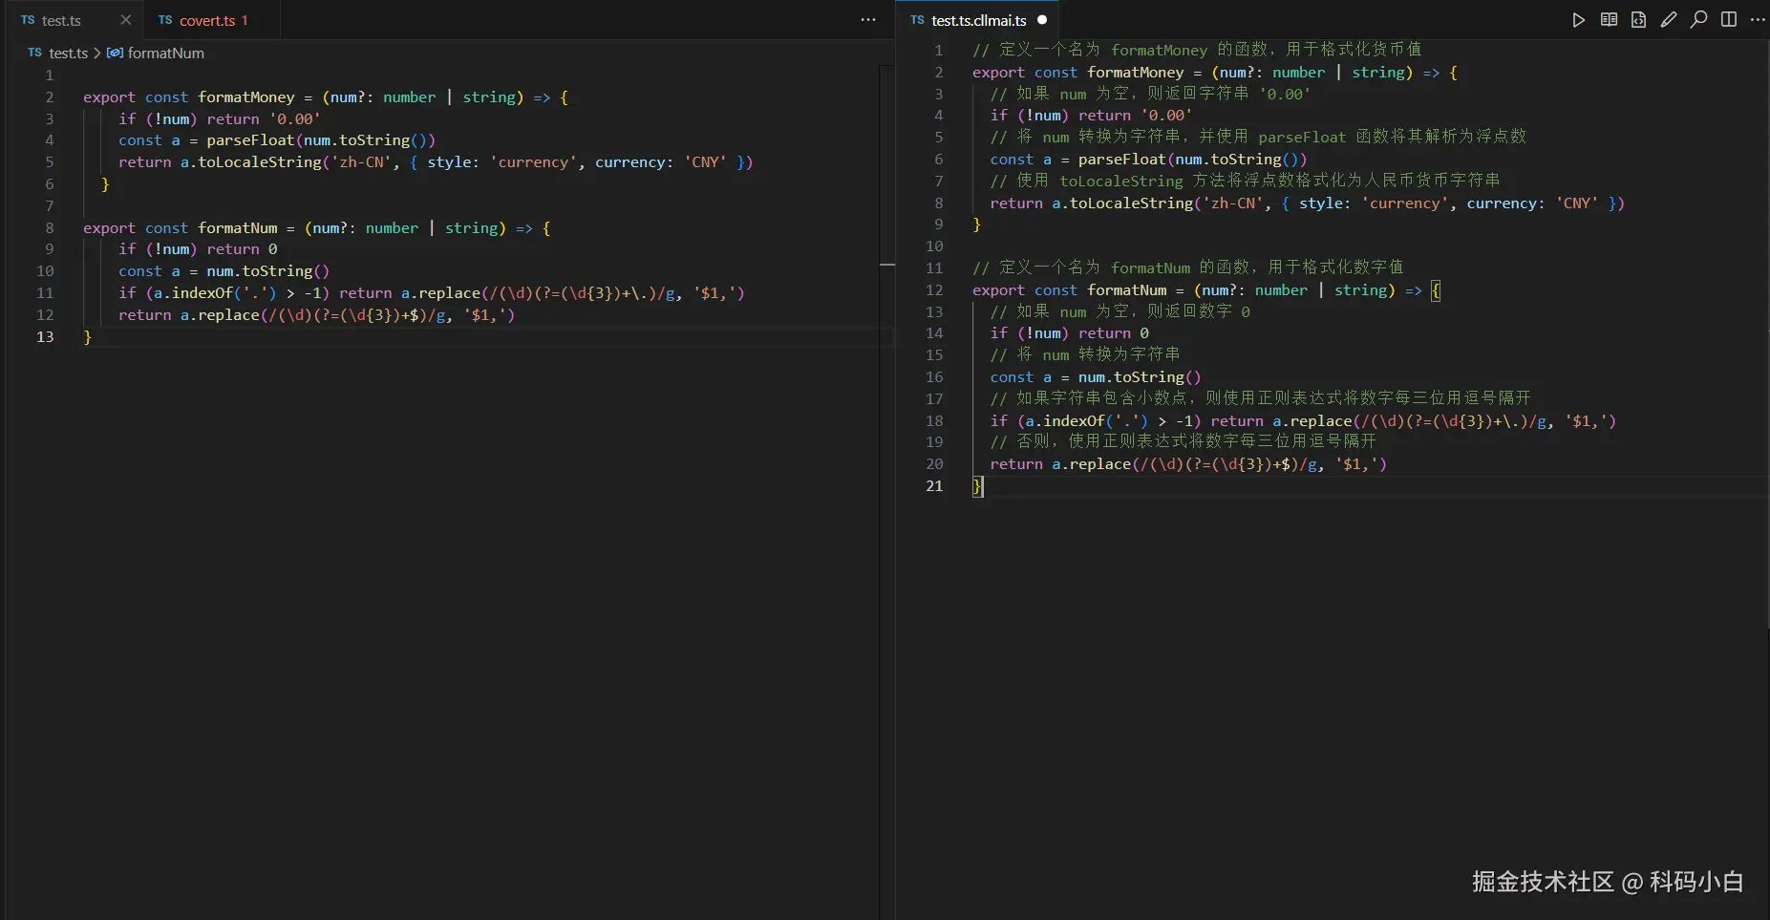This screenshot has width=1770, height=920.
Task: Click the comment '// 否则，使用正则表达式'
Action: tap(1183, 441)
